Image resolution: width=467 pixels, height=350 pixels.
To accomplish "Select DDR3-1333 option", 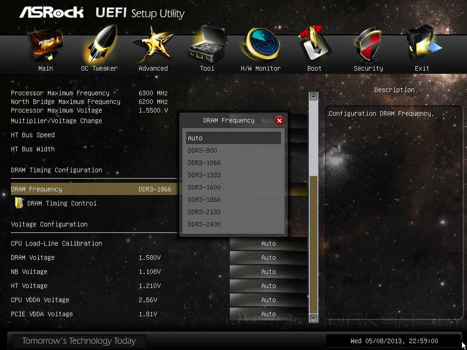I will (x=233, y=175).
